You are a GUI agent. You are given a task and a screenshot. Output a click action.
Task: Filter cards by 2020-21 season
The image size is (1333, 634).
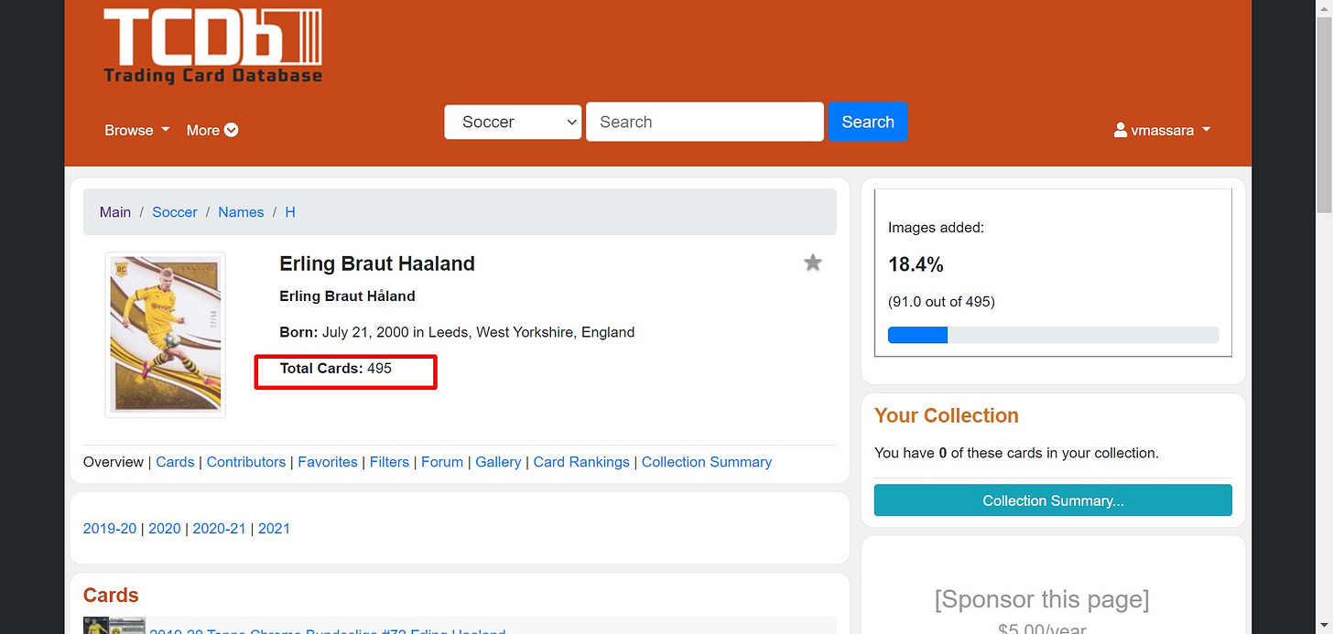tap(220, 529)
